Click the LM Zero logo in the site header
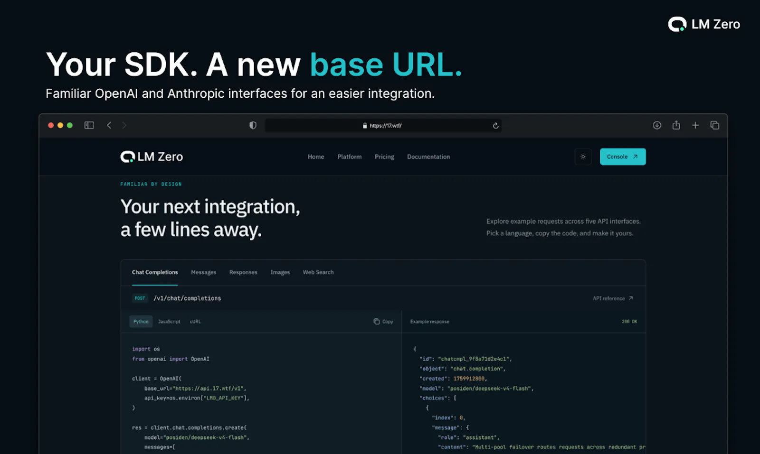Screen dimensions: 760x454 pyautogui.click(x=152, y=157)
